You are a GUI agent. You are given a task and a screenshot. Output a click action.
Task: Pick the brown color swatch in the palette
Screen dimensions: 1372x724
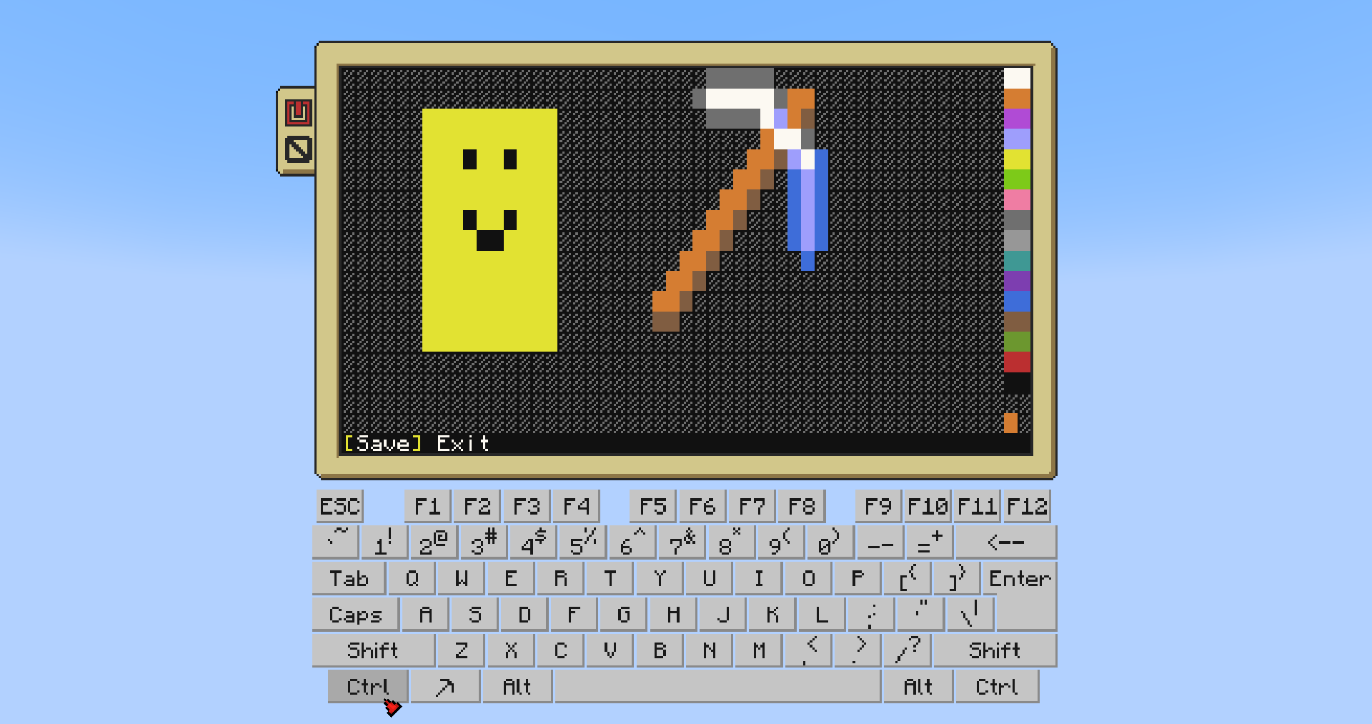click(1017, 322)
